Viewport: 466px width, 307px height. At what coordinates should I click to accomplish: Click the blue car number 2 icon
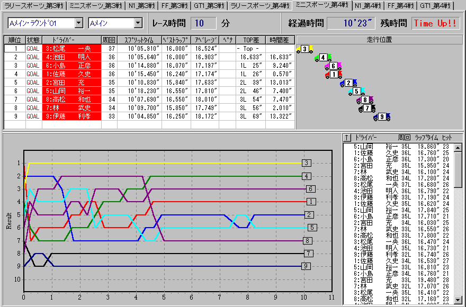coord(348,83)
